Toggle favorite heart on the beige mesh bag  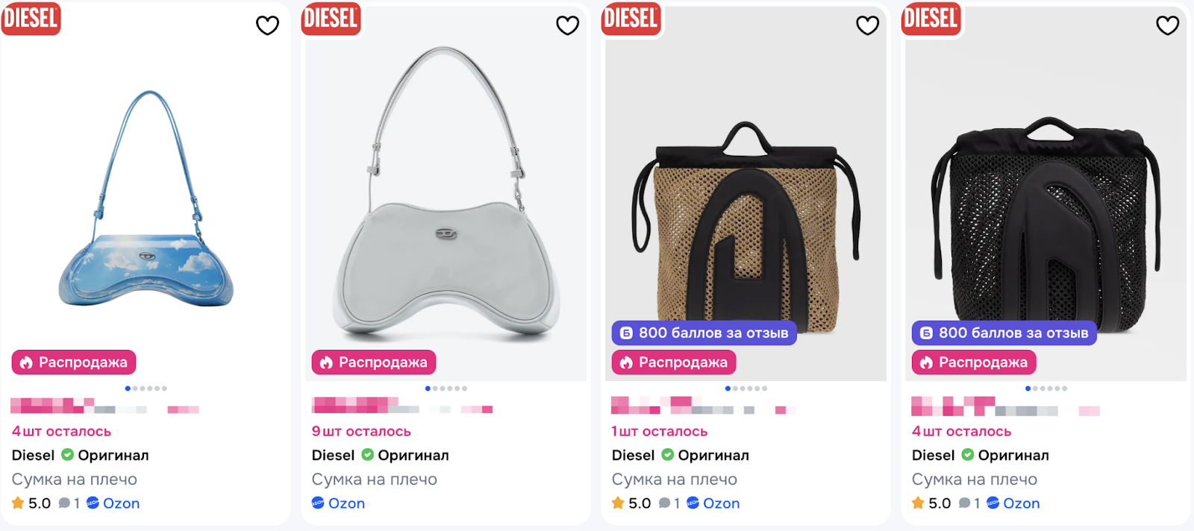tap(867, 25)
